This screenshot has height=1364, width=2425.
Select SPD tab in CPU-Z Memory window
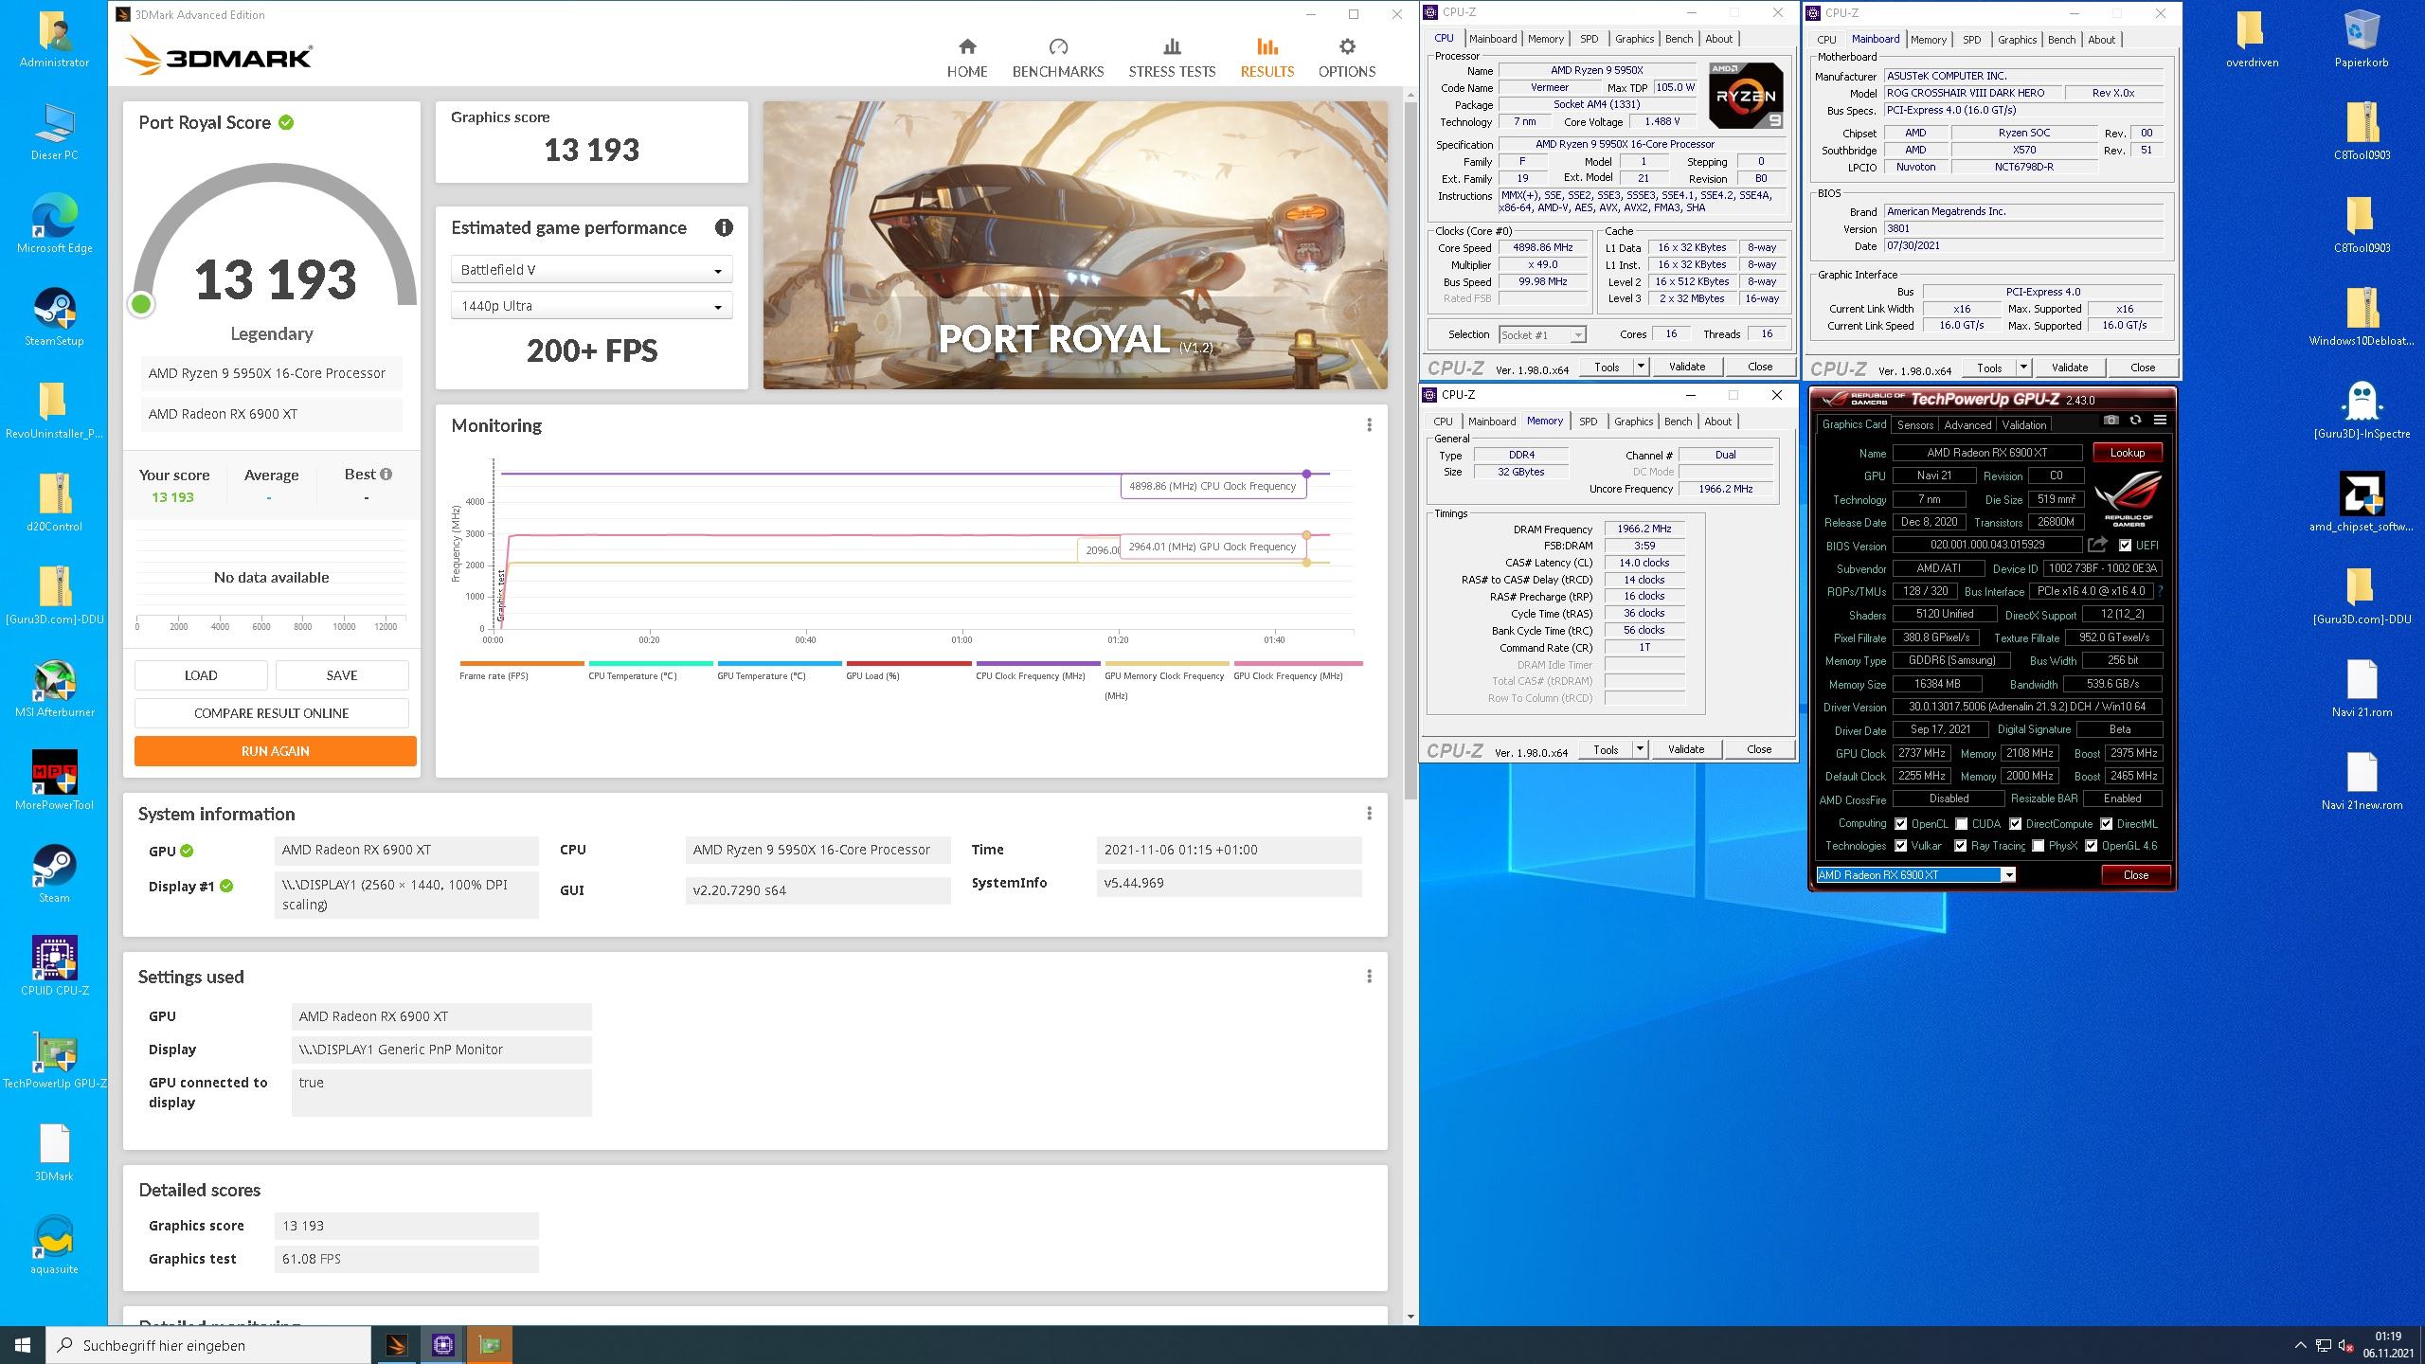pyautogui.click(x=1588, y=422)
